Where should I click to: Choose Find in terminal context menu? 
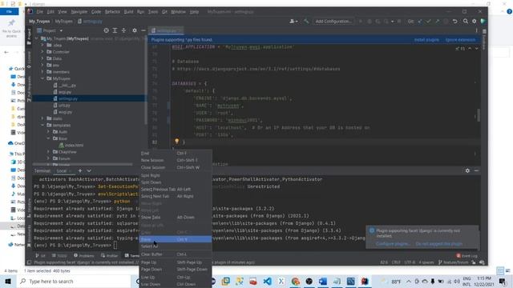(x=176, y=153)
